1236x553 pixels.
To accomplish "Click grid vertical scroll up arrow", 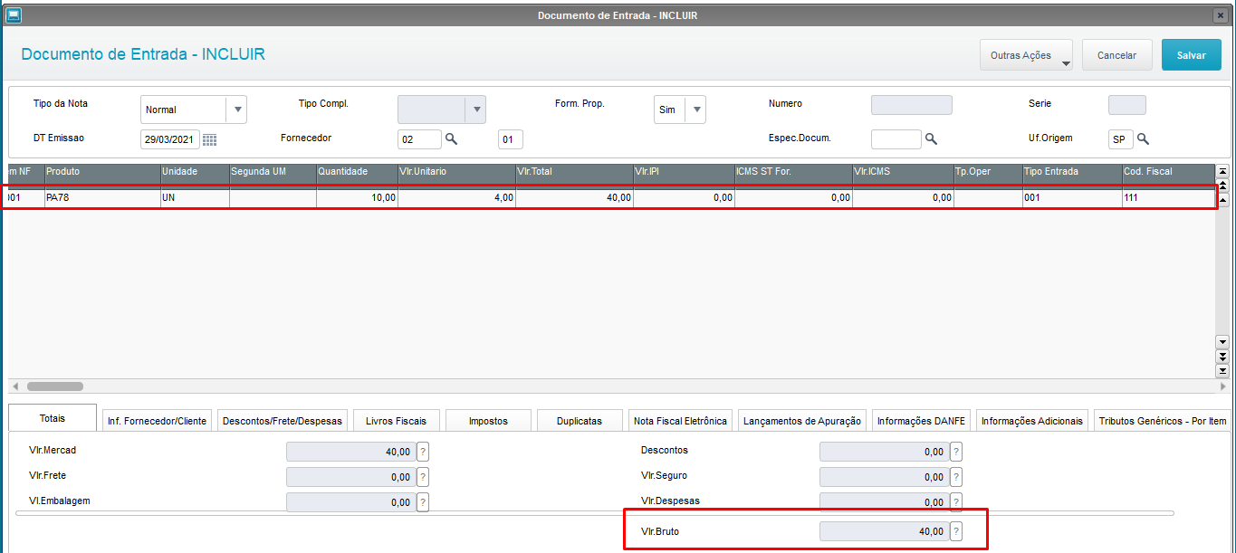I will (1222, 200).
